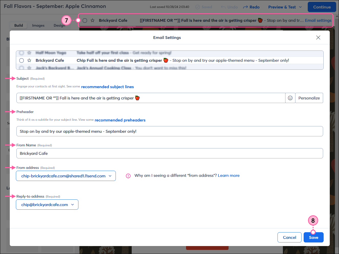Click the warning icon beside from address question
Viewport: 339px width, 254px height.
pos(128,176)
